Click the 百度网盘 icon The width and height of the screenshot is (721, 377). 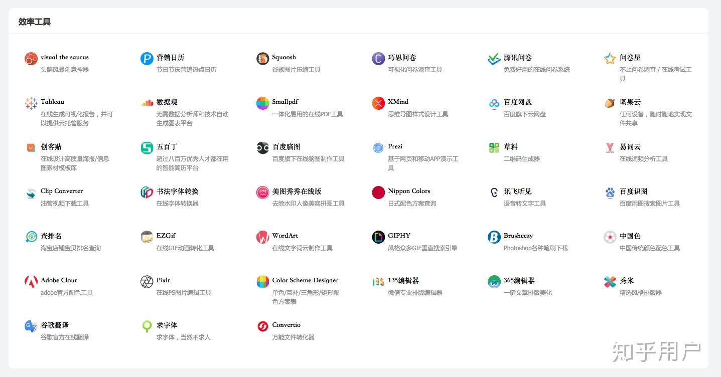pyautogui.click(x=494, y=103)
